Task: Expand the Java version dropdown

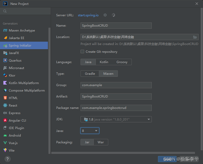Action: tap(96, 131)
